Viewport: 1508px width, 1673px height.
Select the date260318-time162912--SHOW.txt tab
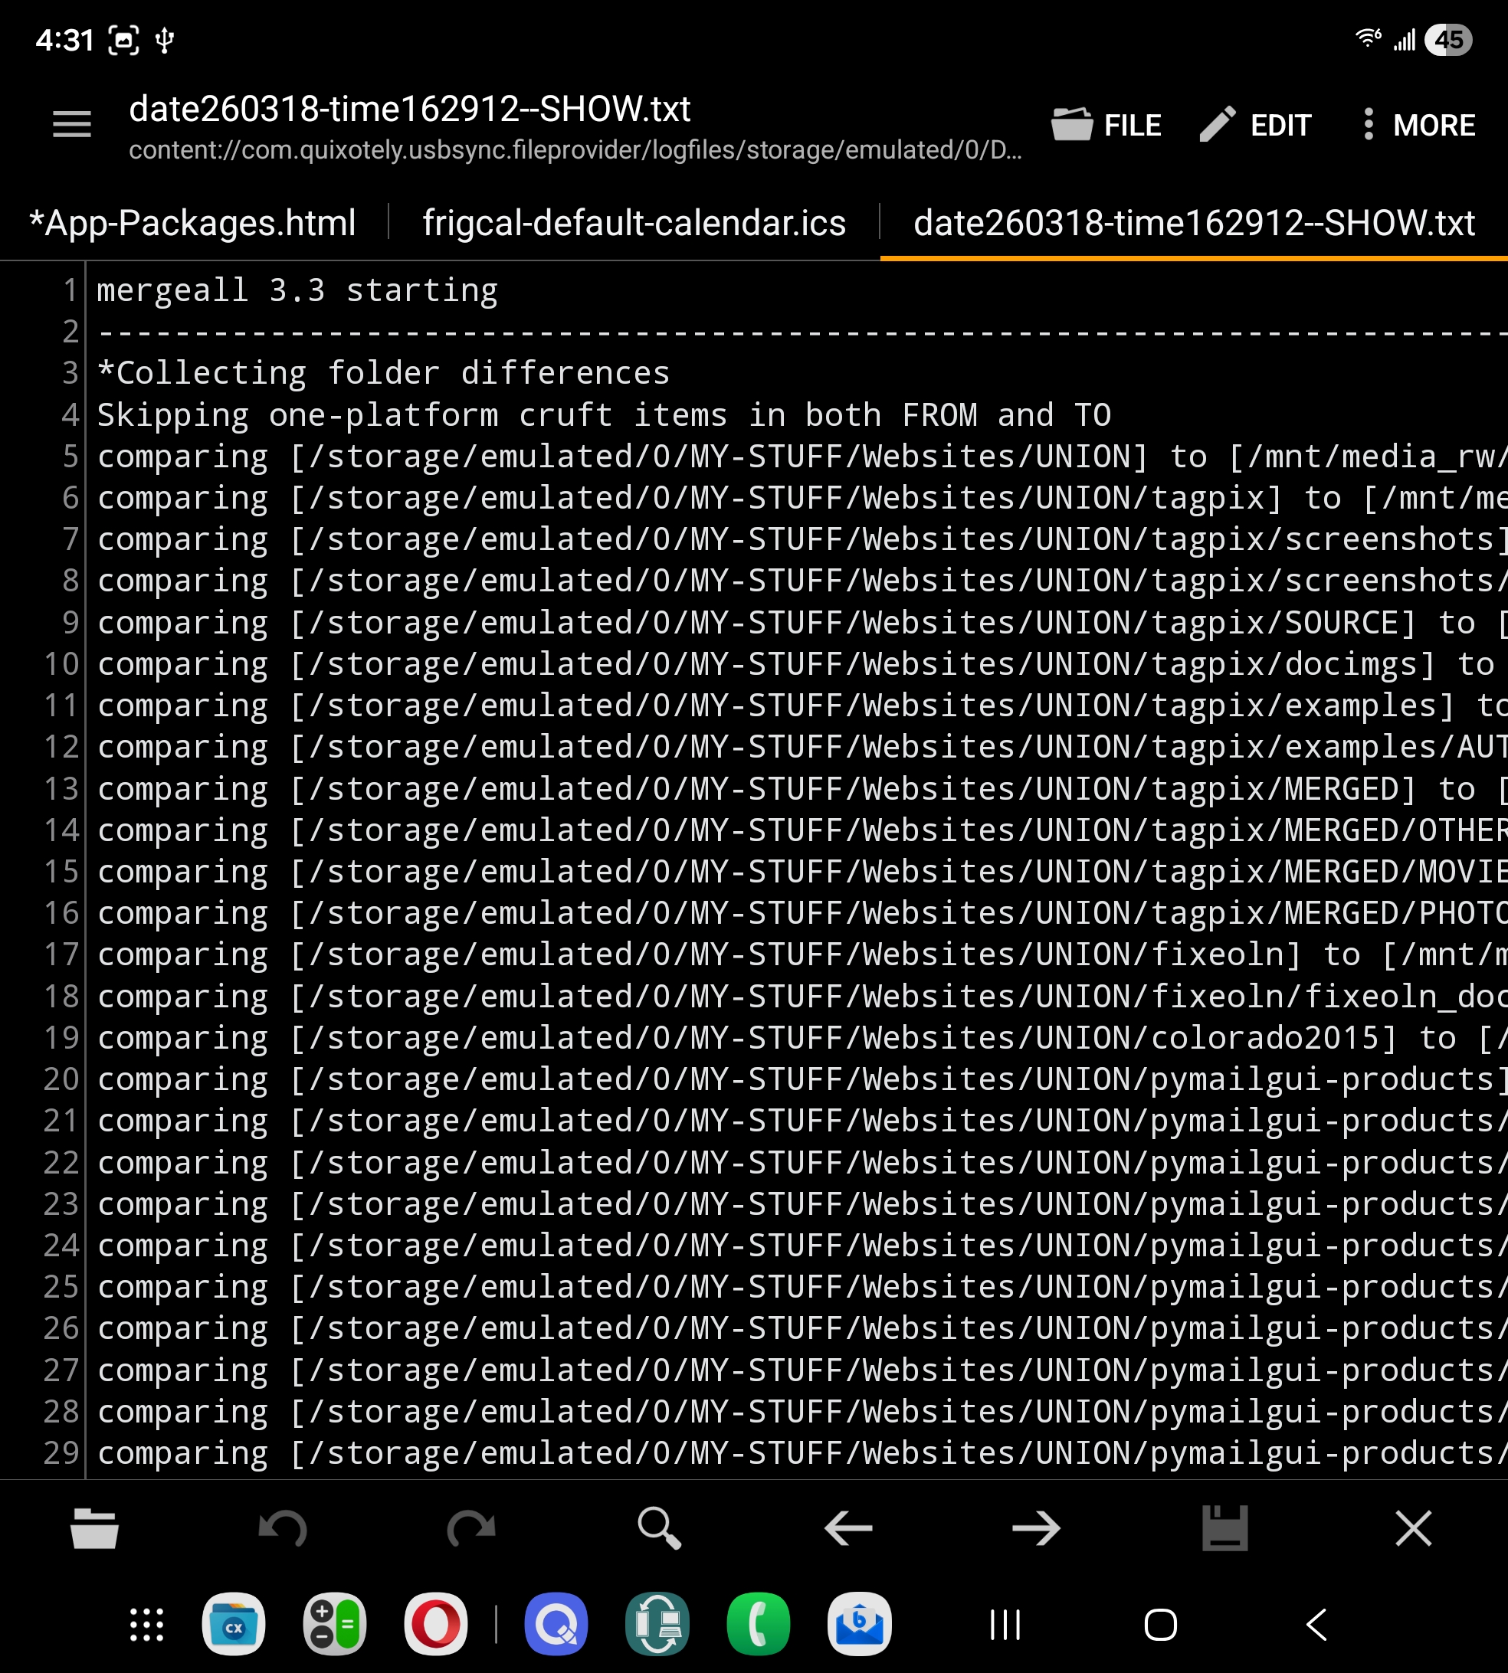(x=1193, y=223)
